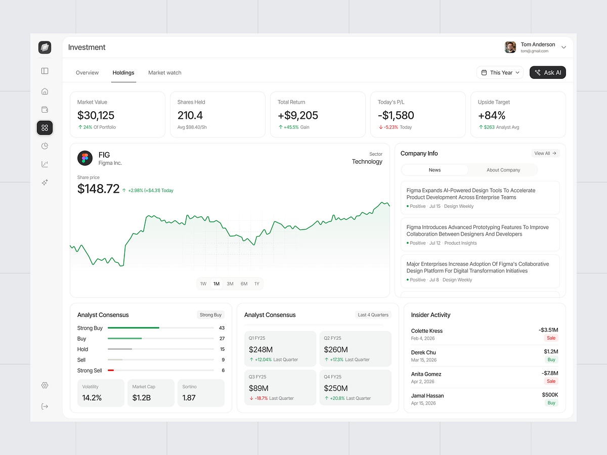Image resolution: width=607 pixels, height=455 pixels.
Task: Select the 1W chart range
Action: coord(203,284)
